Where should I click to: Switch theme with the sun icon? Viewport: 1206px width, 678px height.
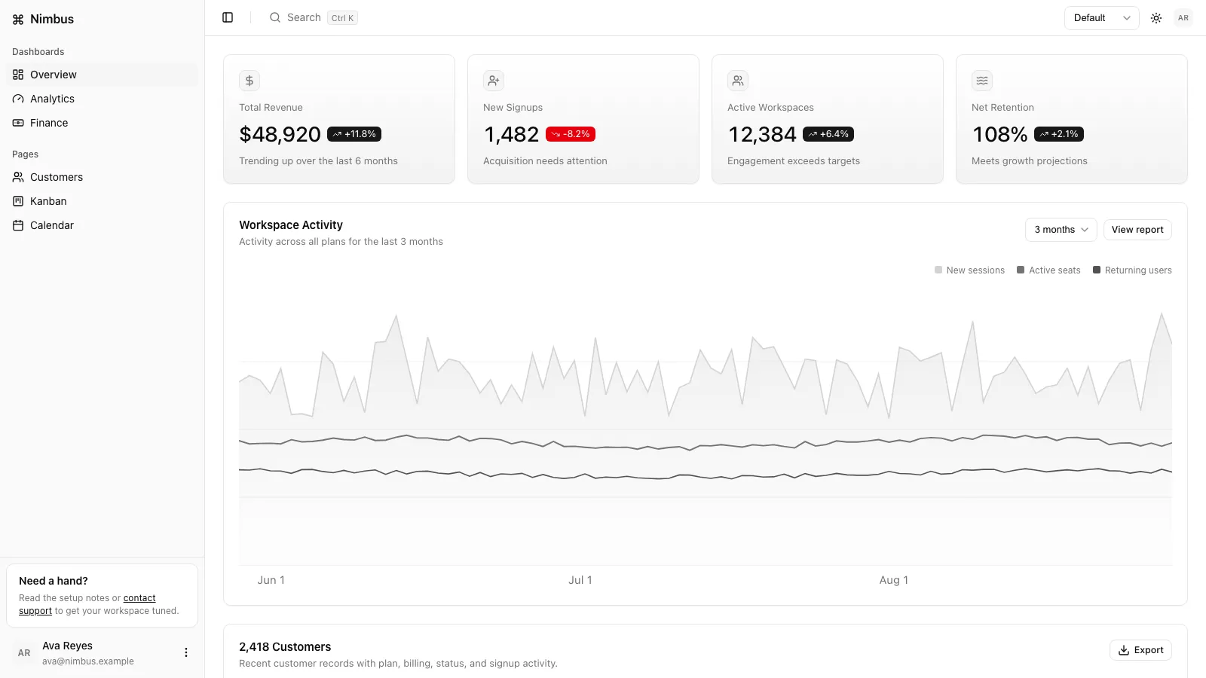[x=1156, y=18]
